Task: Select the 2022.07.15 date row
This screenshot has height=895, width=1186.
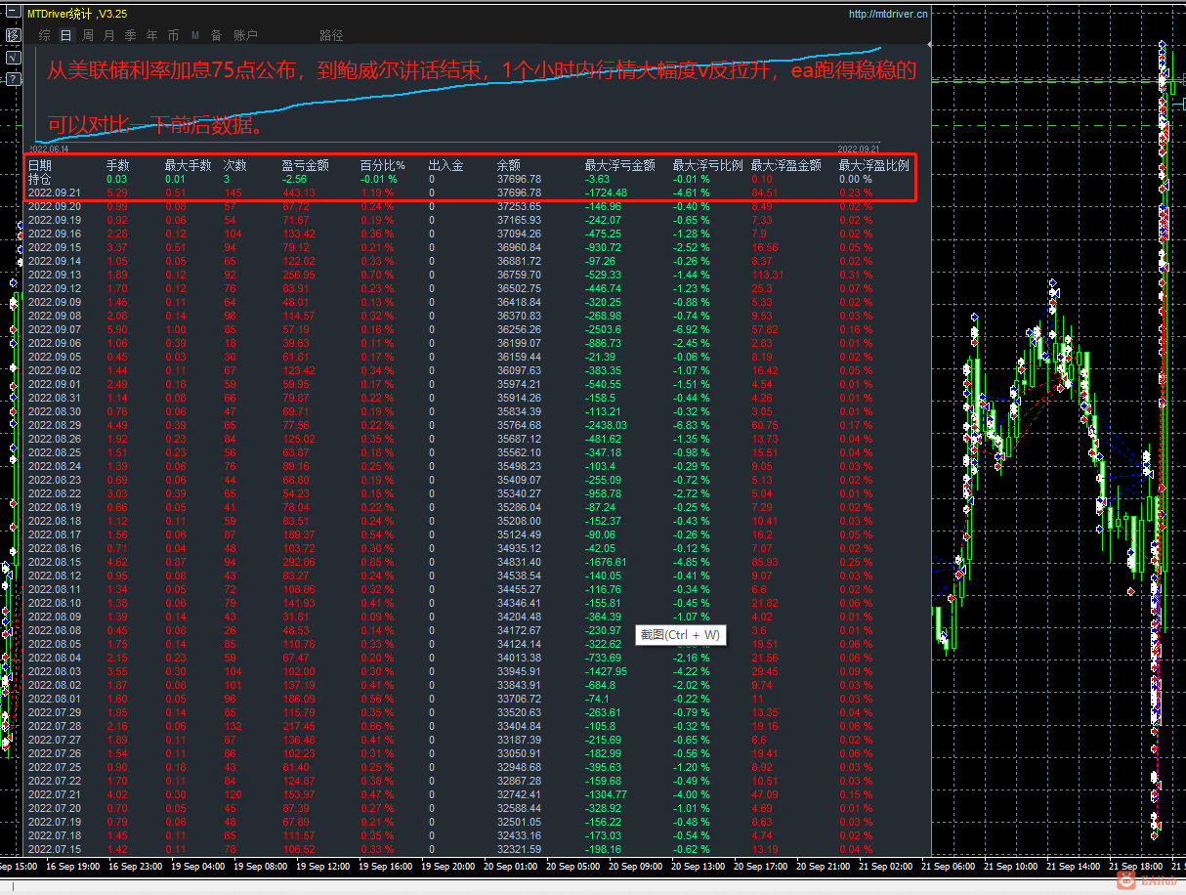Action: tap(54, 850)
